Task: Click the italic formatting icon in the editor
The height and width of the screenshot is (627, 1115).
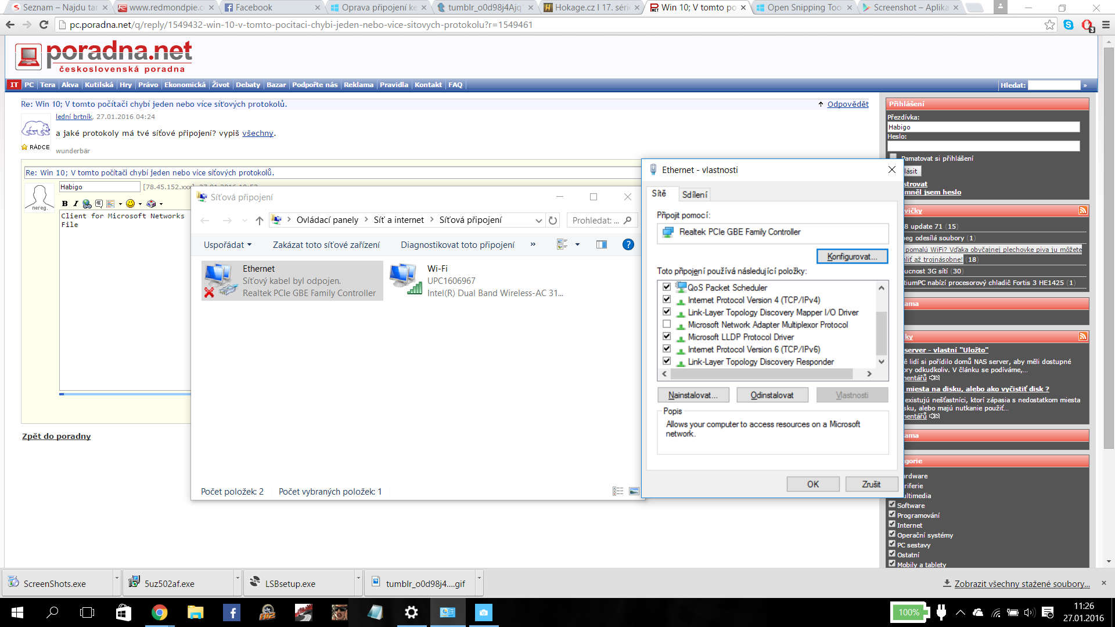Action: point(75,204)
